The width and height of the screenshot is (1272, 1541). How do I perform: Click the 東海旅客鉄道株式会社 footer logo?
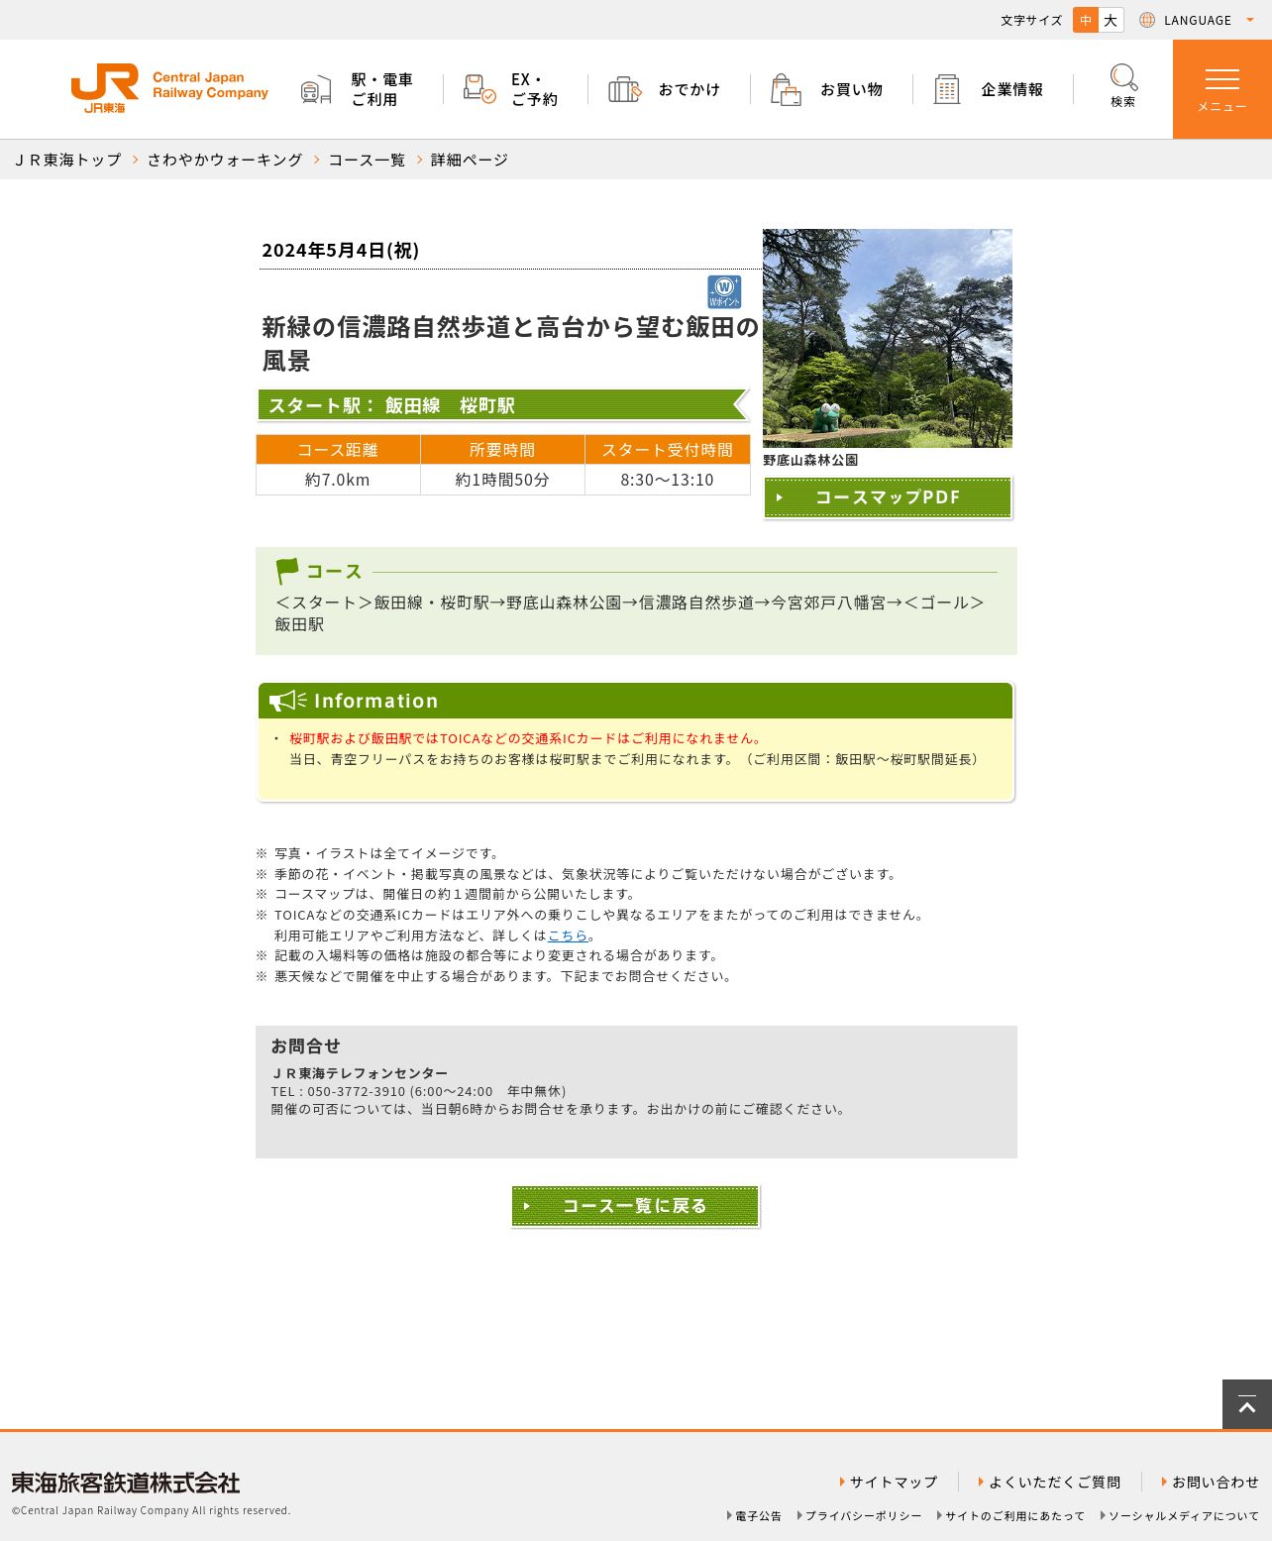pos(126,1483)
